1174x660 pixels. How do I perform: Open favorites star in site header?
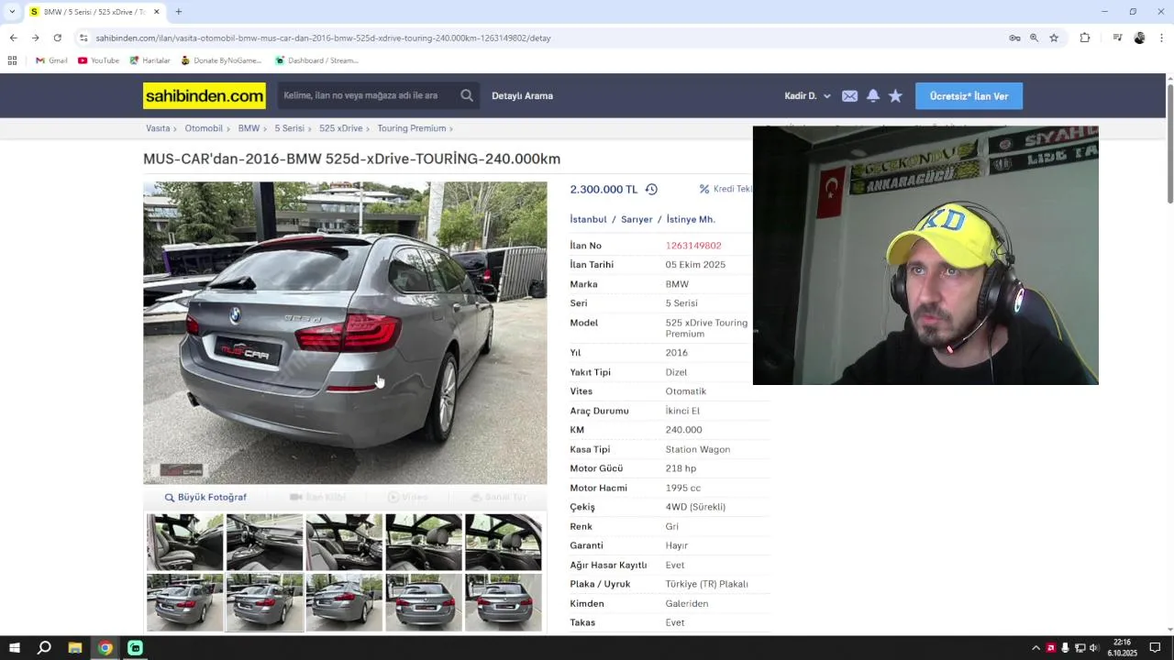(895, 95)
